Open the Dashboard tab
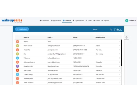The image size is (137, 102). point(44,21)
